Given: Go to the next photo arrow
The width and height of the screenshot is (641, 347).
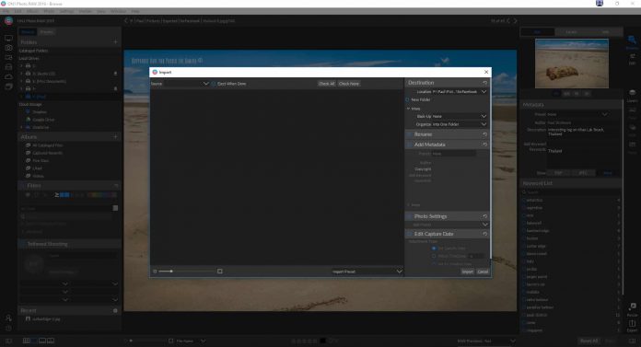Looking at the screenshot, I should coord(515,20).
